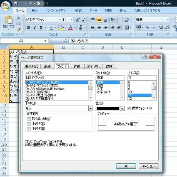Viewport: 177px width, 177px height.
Task: Click the Merge and Center icon
Action: 127,27
